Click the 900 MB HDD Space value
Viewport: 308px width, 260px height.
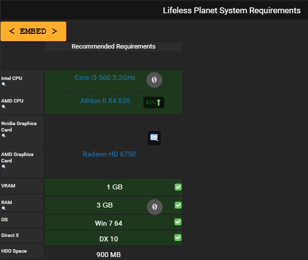pos(109,255)
